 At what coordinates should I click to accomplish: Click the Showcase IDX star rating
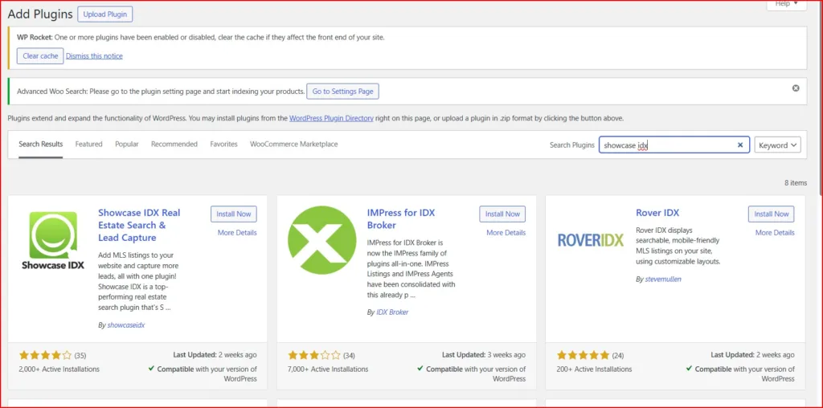tap(46, 355)
